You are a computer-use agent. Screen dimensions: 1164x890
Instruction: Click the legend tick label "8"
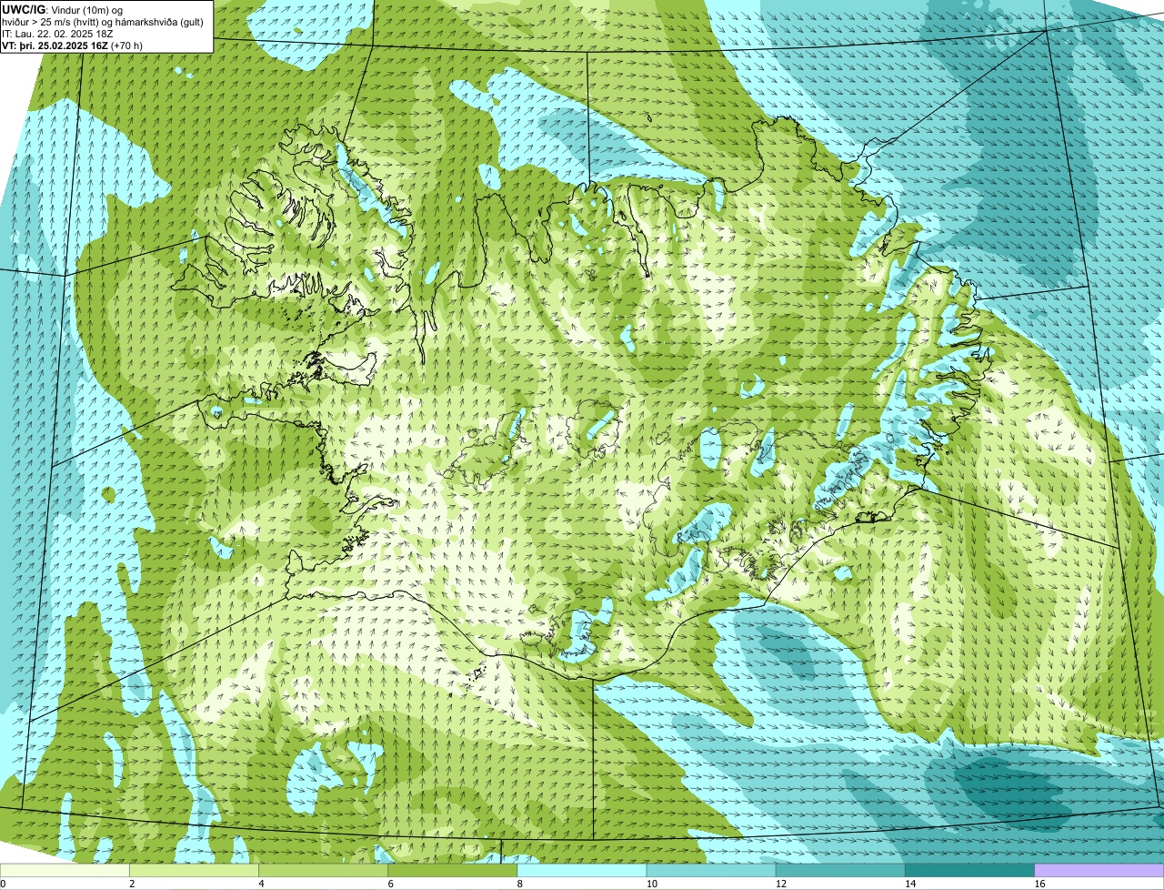519,884
